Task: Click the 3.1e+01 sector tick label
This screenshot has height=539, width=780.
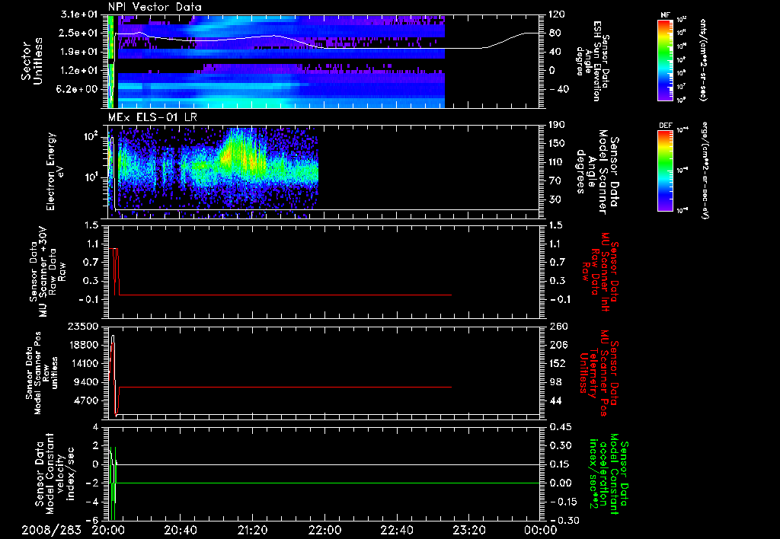Action: (x=80, y=14)
